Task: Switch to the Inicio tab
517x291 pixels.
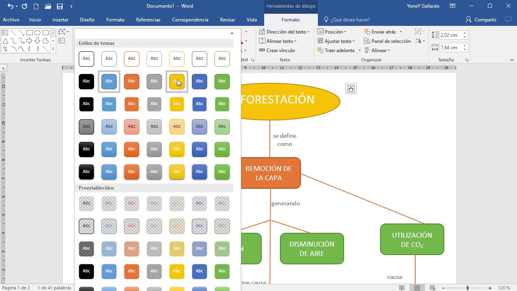Action: pyautogui.click(x=35, y=19)
